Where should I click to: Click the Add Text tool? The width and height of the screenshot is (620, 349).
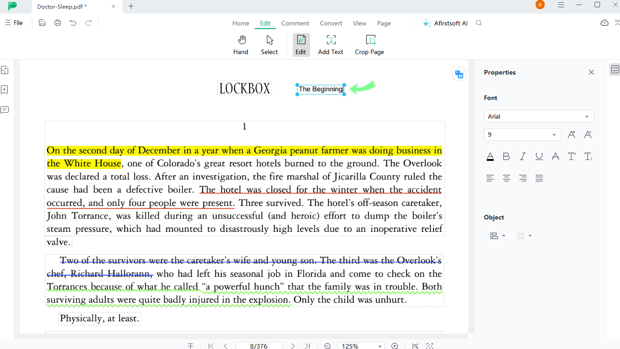[330, 45]
